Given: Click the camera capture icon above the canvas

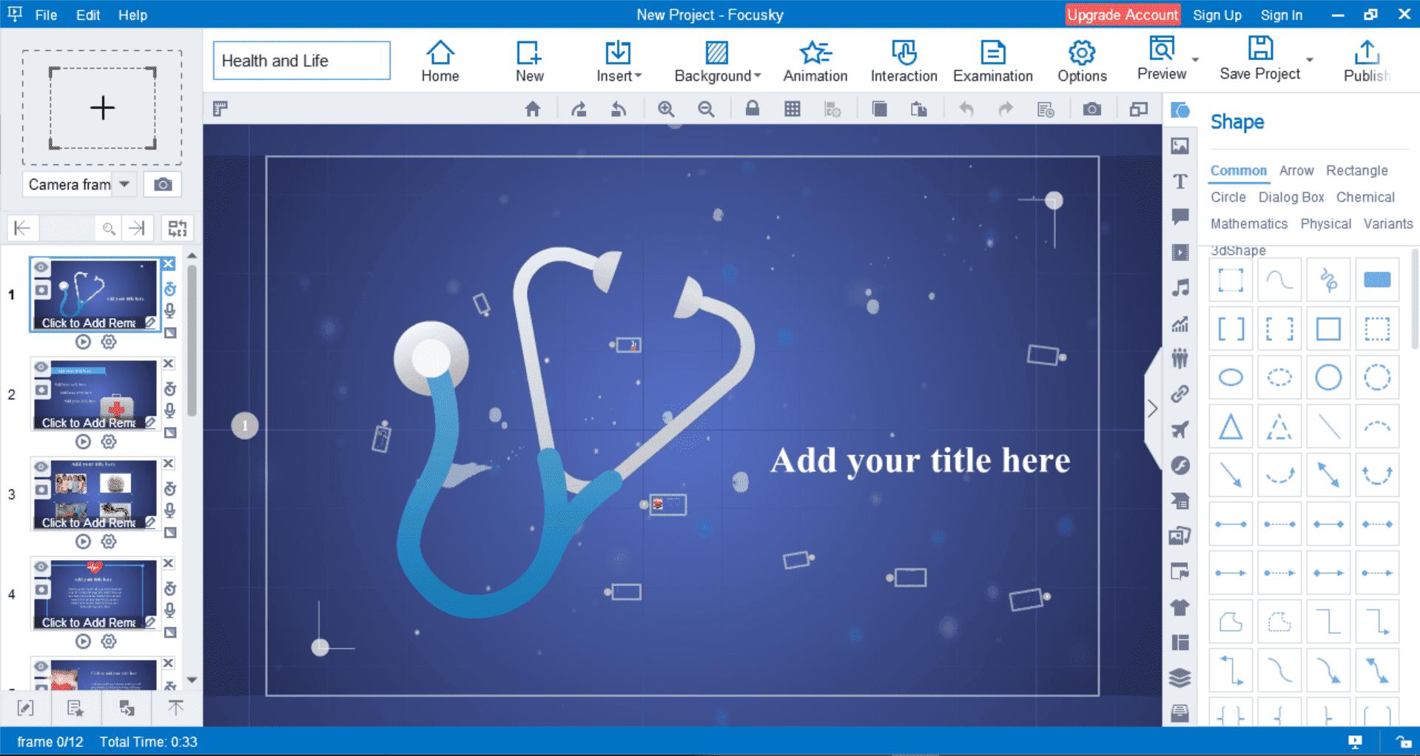Looking at the screenshot, I should (x=1093, y=109).
